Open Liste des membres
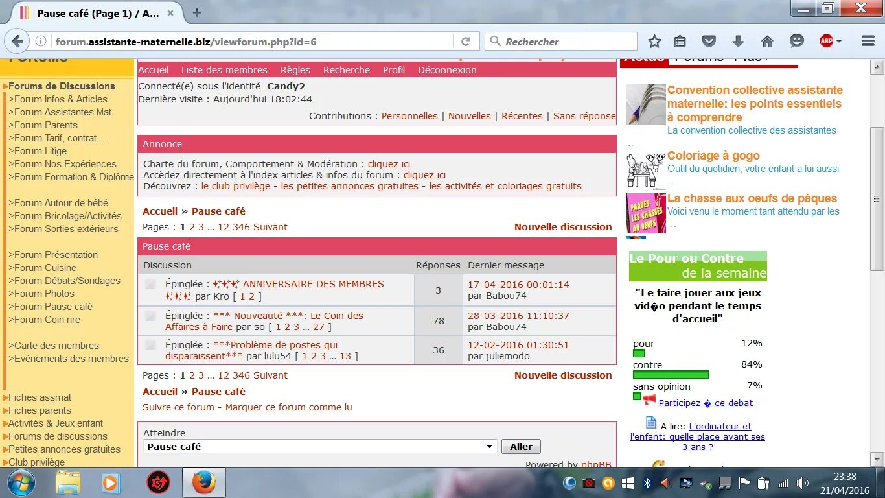The height and width of the screenshot is (498, 885). pos(224,70)
